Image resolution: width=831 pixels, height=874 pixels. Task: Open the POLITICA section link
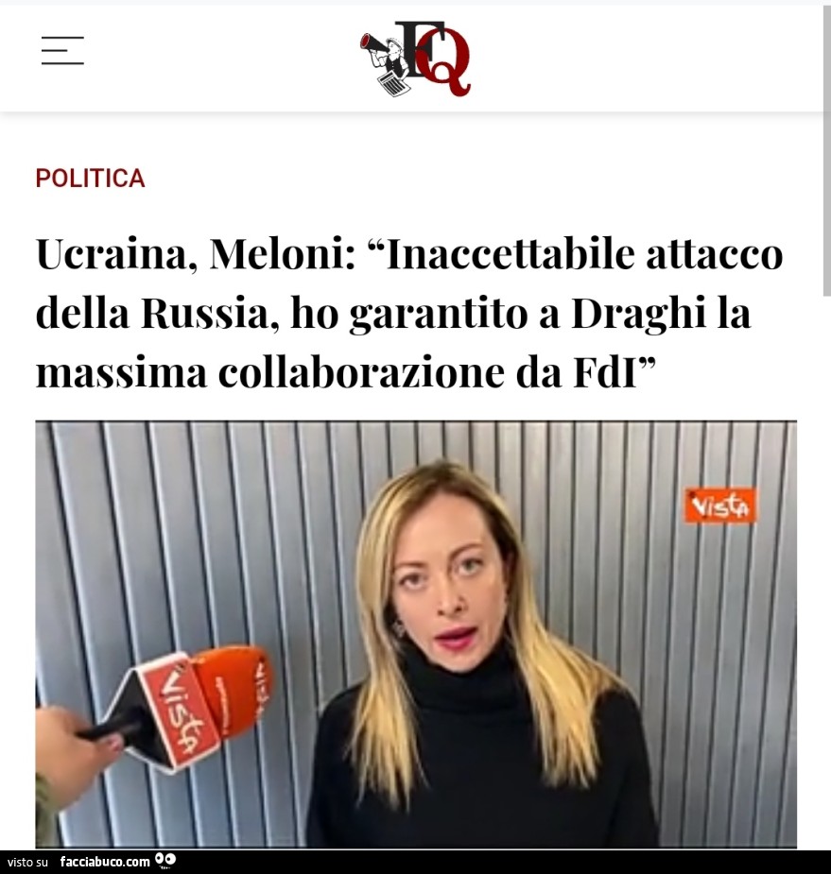(91, 179)
